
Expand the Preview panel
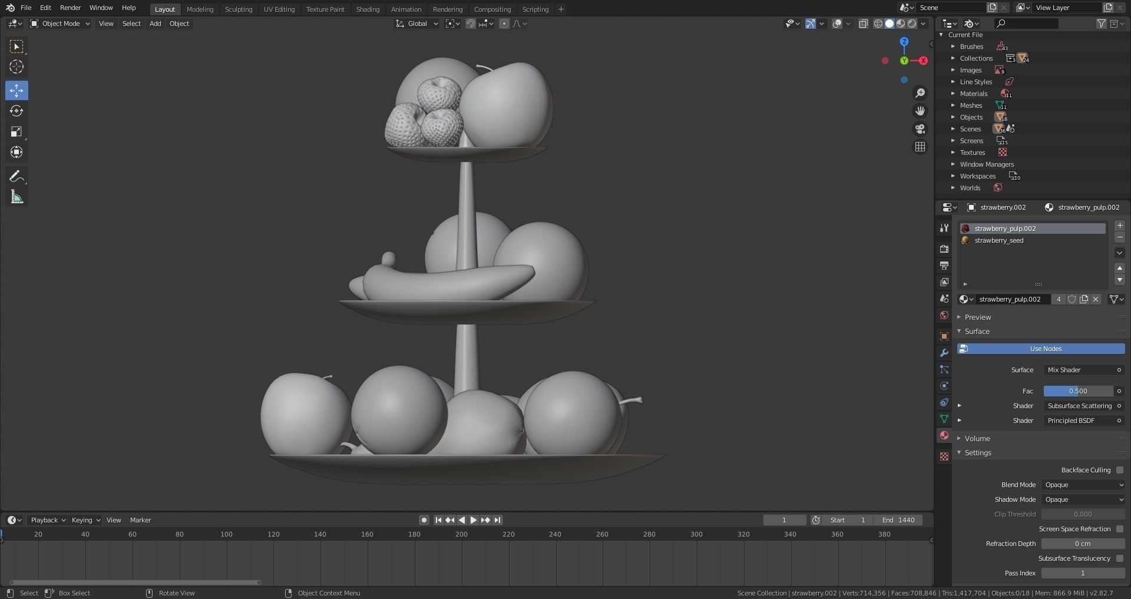coord(978,317)
